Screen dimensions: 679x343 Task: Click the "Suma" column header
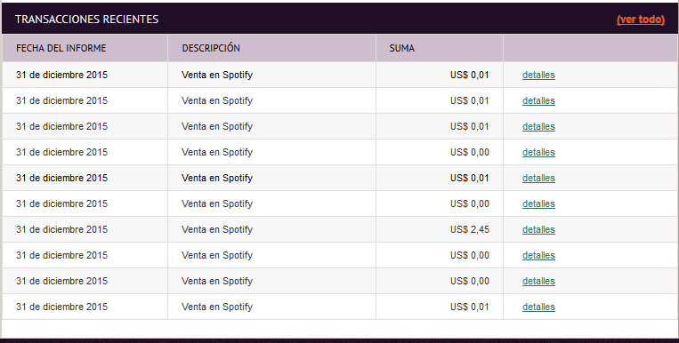tap(402, 48)
